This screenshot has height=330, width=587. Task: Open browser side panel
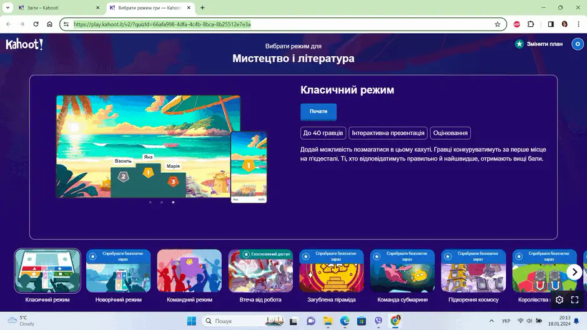tap(551, 24)
